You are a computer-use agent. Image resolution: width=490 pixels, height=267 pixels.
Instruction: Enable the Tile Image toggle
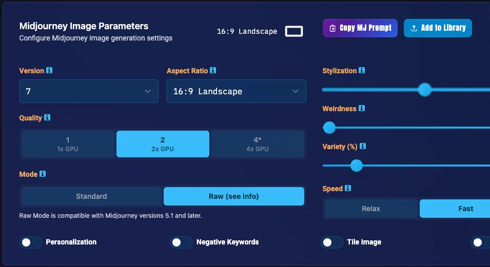tap(332, 242)
